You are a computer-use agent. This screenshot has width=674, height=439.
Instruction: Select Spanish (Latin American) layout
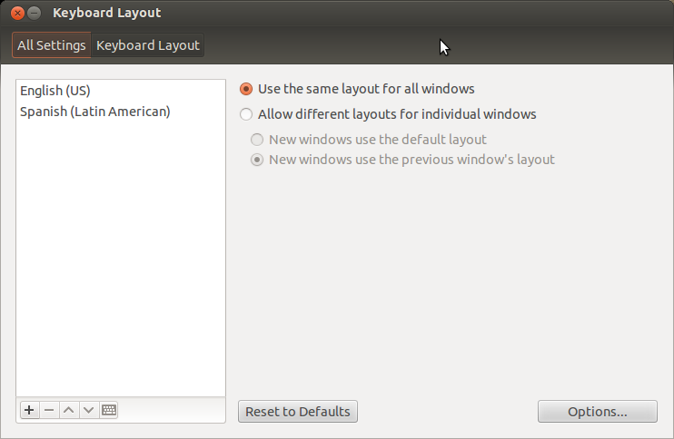pyautogui.click(x=95, y=112)
